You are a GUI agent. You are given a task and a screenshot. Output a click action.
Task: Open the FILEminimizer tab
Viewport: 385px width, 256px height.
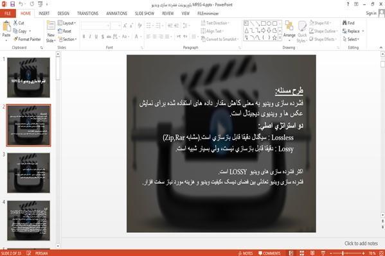208,13
